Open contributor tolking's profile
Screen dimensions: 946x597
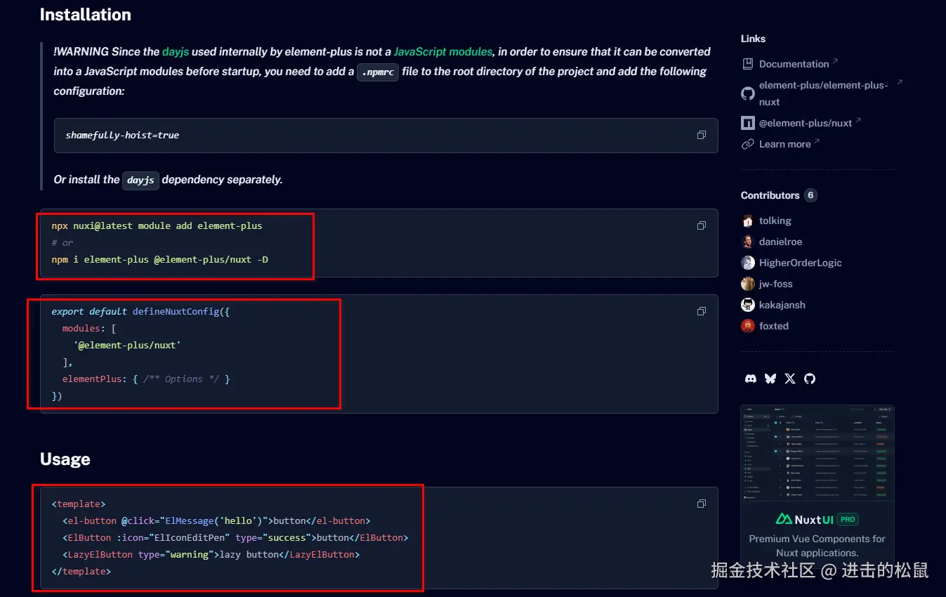pos(775,221)
